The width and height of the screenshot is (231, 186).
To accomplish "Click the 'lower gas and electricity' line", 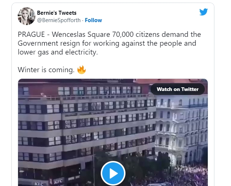I will (x=58, y=52).
